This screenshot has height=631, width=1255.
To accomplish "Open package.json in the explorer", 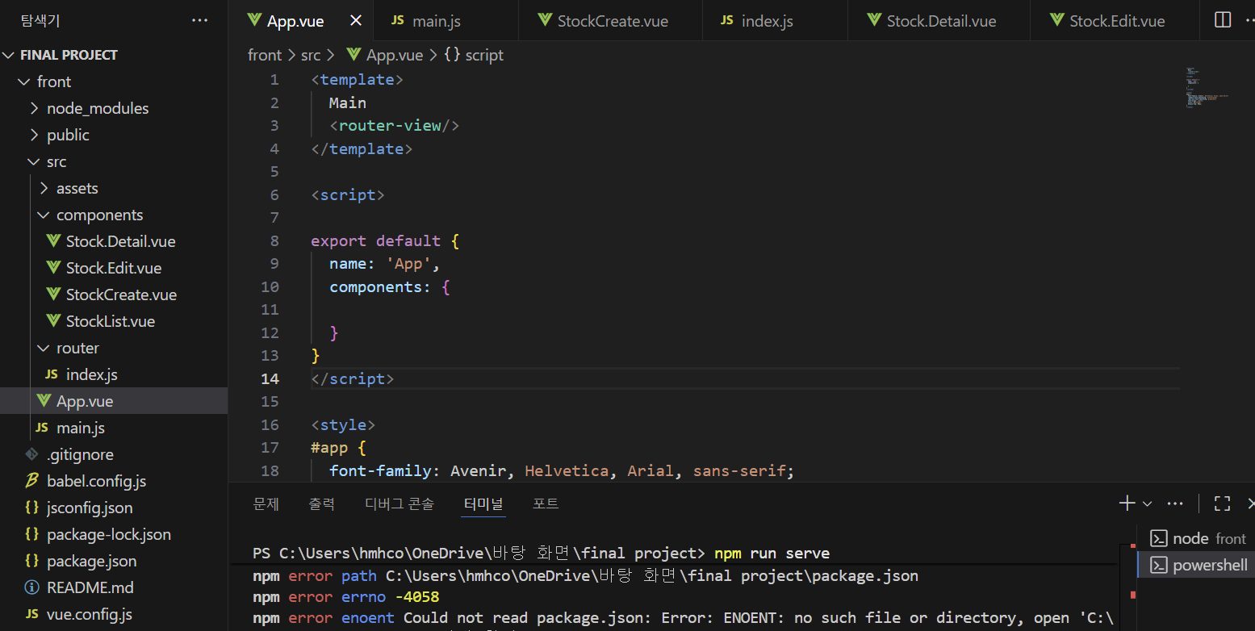I will coord(91,561).
